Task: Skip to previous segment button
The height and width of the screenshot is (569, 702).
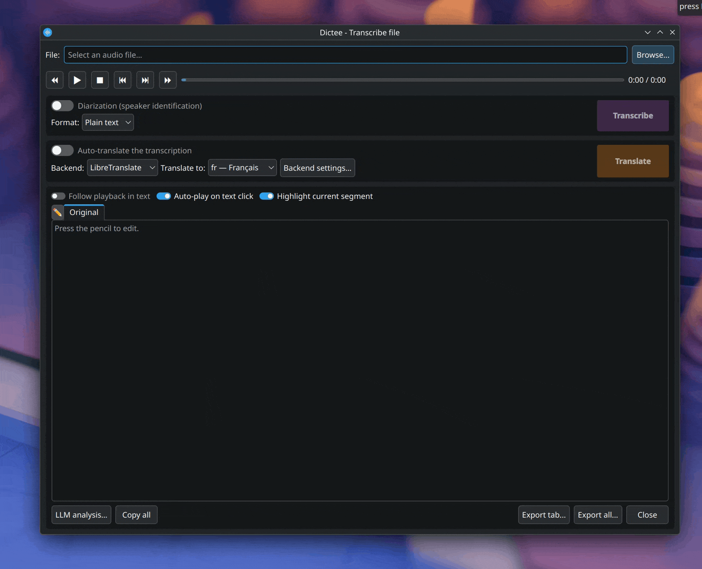Action: pyautogui.click(x=122, y=80)
